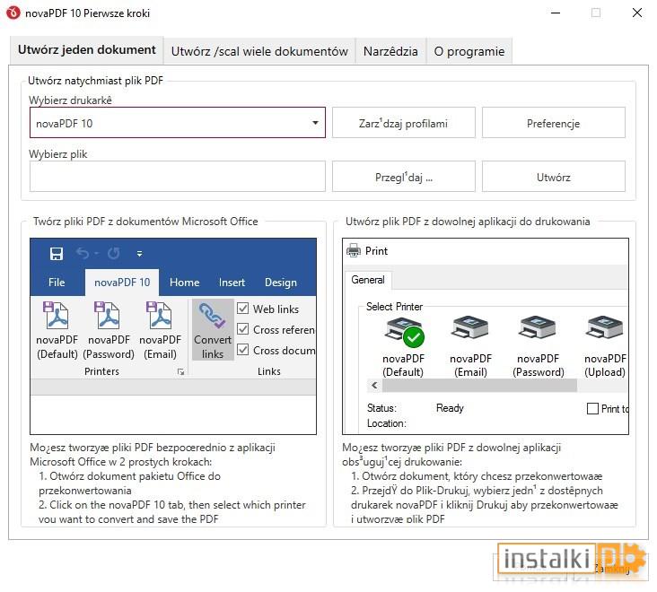Click the printer list horizontal scrollbar
The height and width of the screenshot is (592, 657).
click(479, 386)
